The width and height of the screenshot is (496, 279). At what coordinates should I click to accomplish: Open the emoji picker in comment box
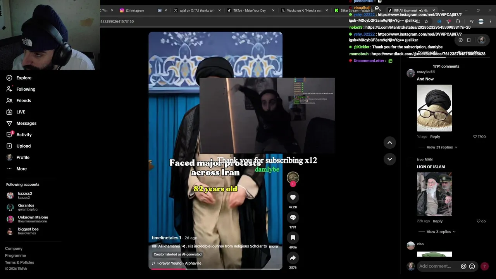tap(472, 266)
